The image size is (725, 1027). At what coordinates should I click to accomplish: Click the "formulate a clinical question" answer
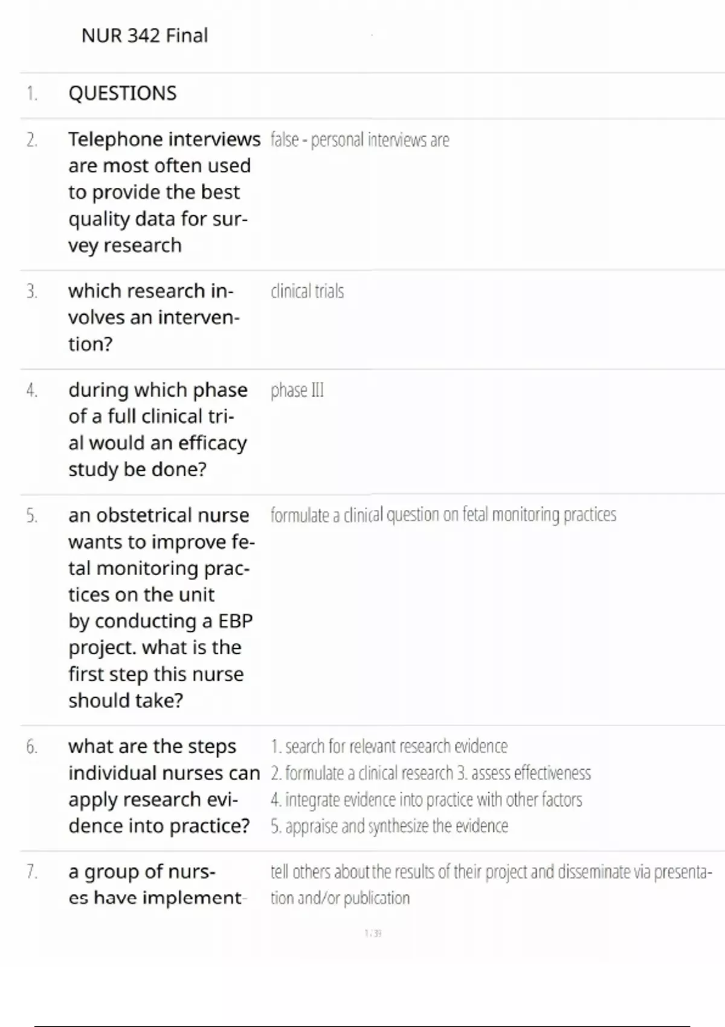click(443, 515)
